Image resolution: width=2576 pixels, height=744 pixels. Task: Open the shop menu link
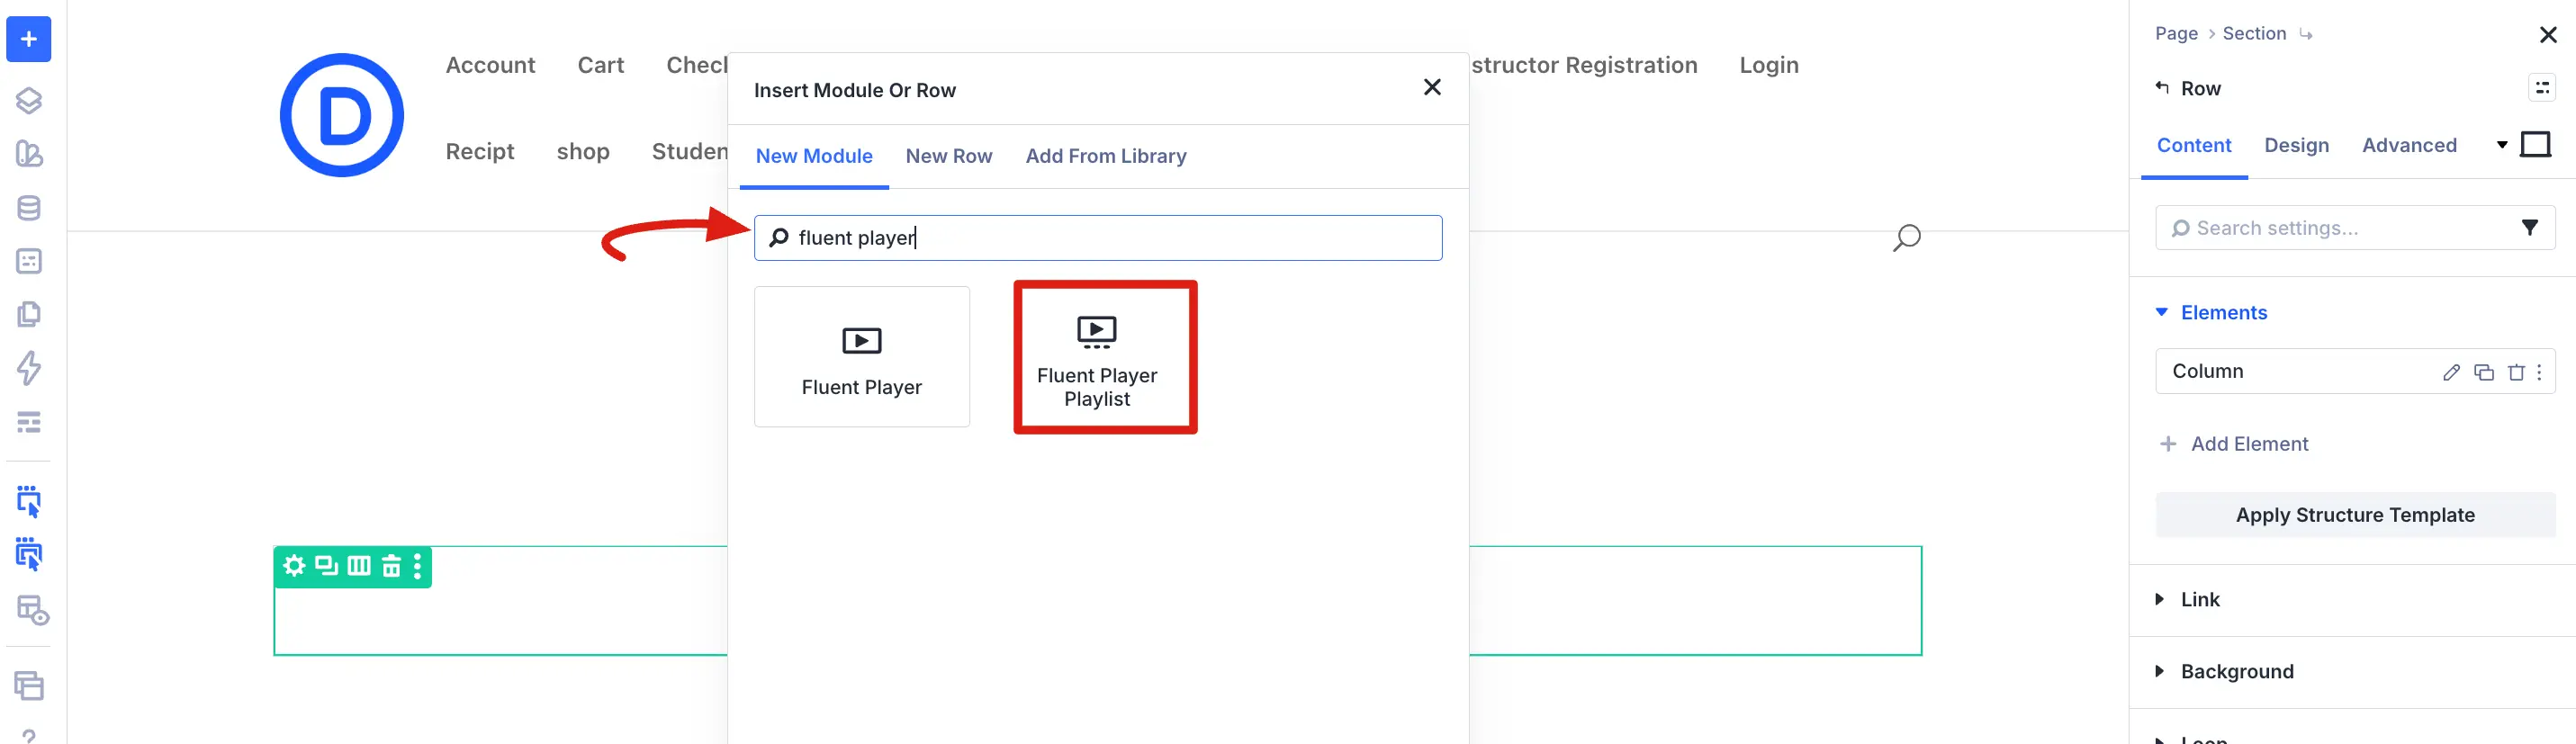pyautogui.click(x=583, y=151)
